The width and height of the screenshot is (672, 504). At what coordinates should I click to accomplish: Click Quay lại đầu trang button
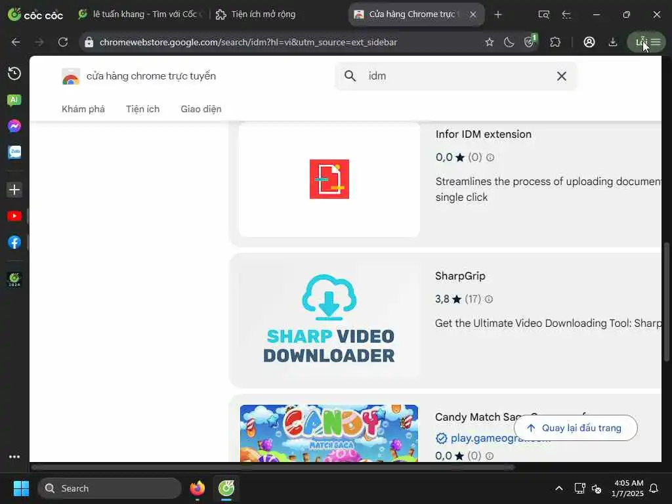click(x=576, y=428)
